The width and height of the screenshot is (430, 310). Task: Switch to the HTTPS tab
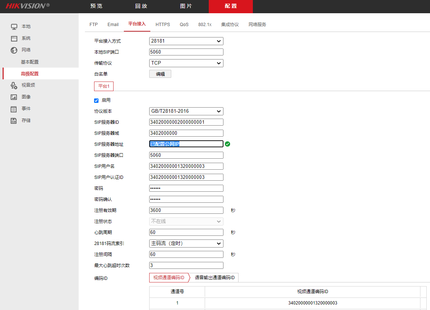tap(162, 24)
